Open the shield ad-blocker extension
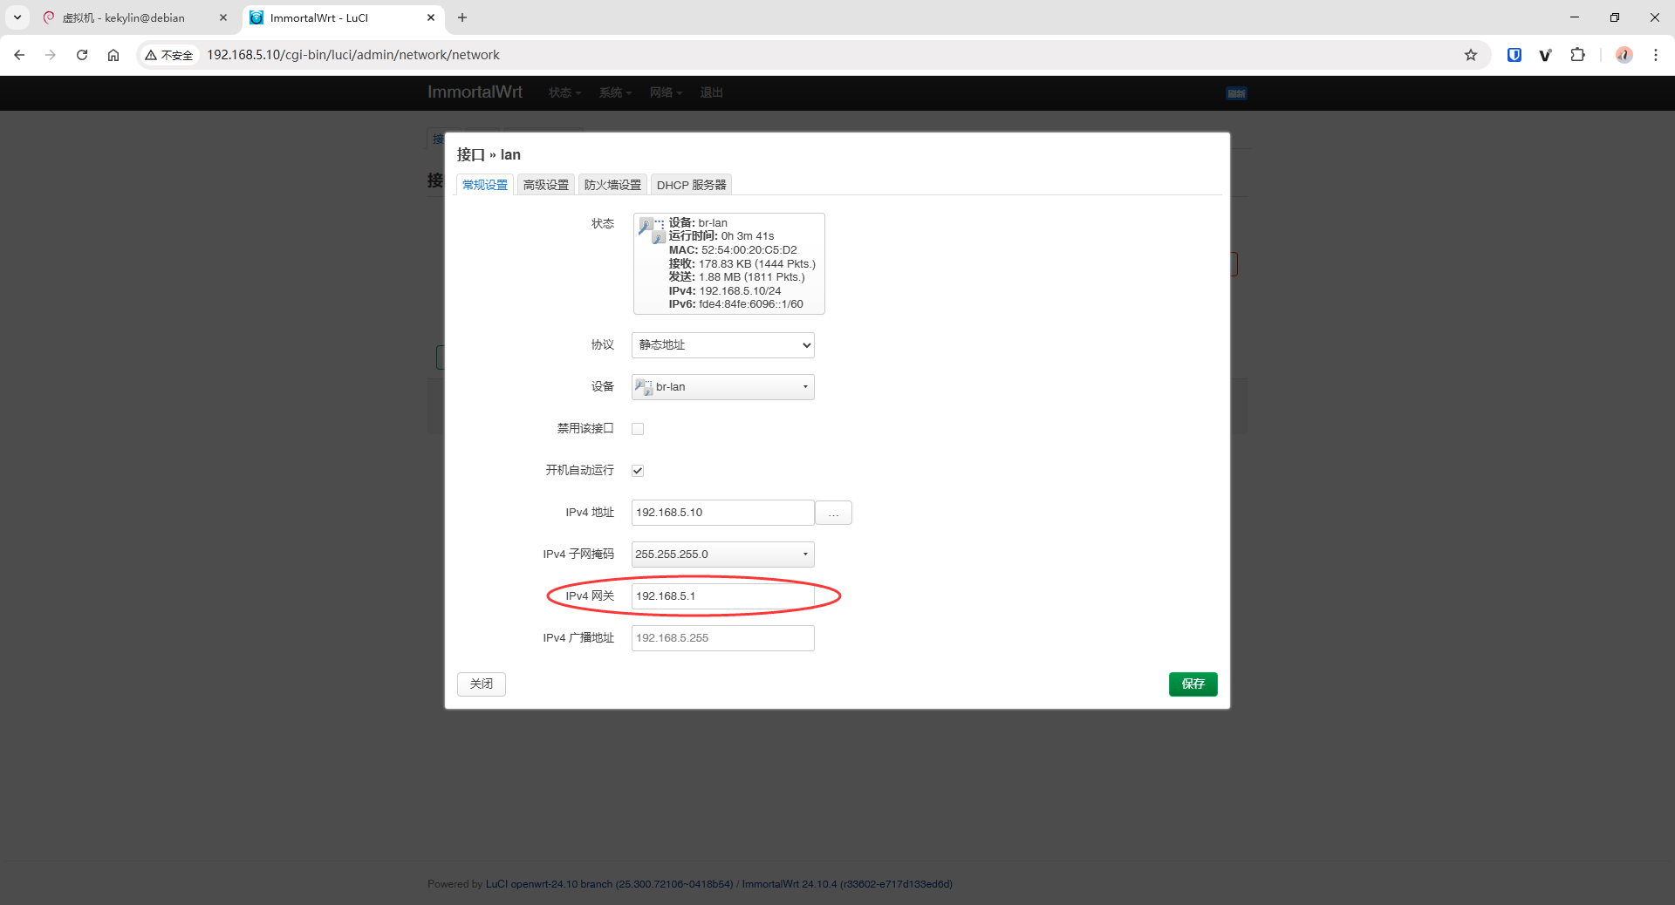 1514,54
